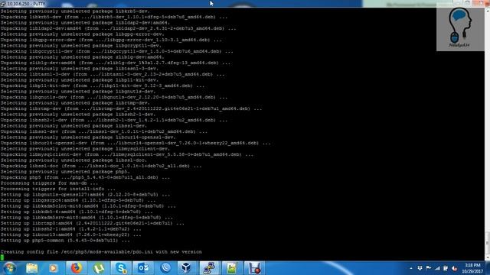Click 'Setting up libgnutls-openssl27:amd64' line
This screenshot has width=490, height=275.
pyautogui.click(x=85, y=195)
